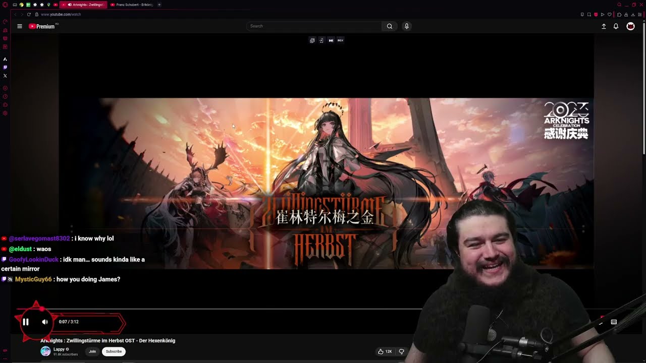Open the YouTube upload/create icon
This screenshot has width=646, height=363.
tap(604, 26)
